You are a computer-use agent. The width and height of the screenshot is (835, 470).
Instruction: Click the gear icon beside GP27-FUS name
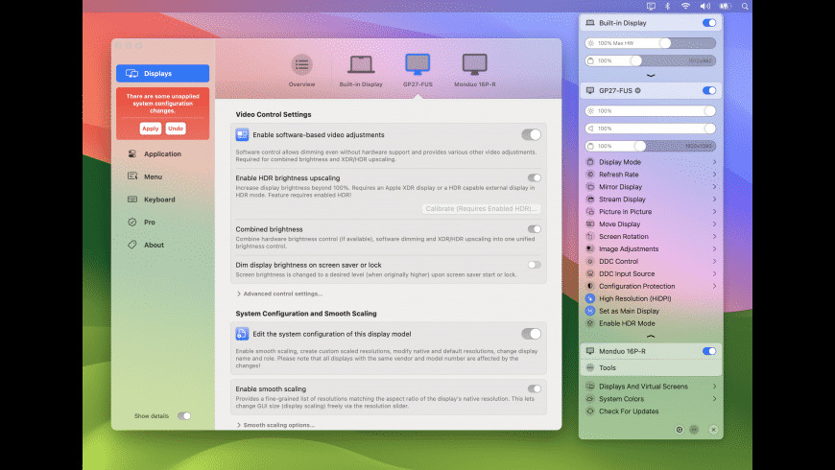pos(637,90)
